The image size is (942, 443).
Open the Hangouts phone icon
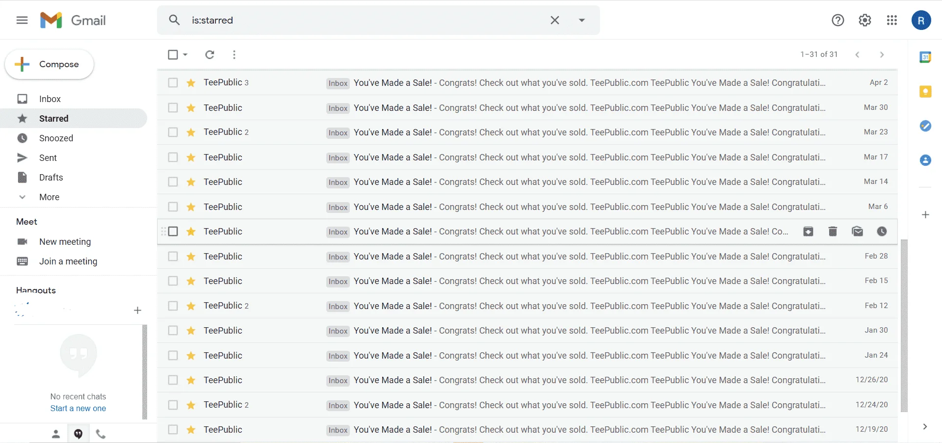tap(101, 434)
